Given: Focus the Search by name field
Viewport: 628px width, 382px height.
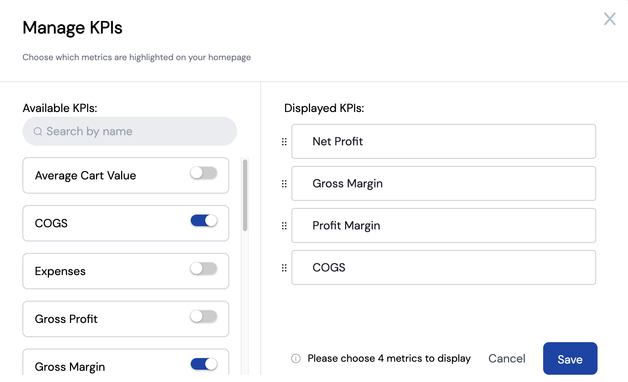Looking at the screenshot, I should (x=130, y=131).
